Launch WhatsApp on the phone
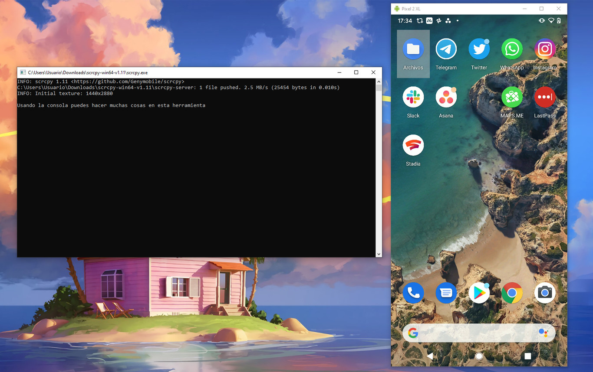The image size is (593, 372). pos(512,49)
